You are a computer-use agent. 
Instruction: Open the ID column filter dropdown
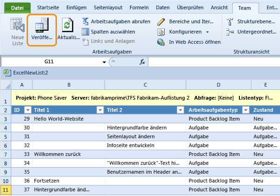(27, 110)
